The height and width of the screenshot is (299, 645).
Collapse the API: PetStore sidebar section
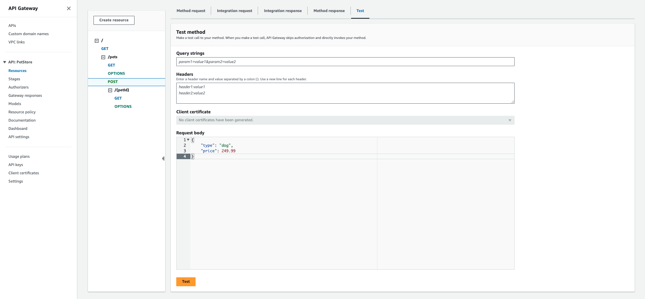(x=4, y=62)
